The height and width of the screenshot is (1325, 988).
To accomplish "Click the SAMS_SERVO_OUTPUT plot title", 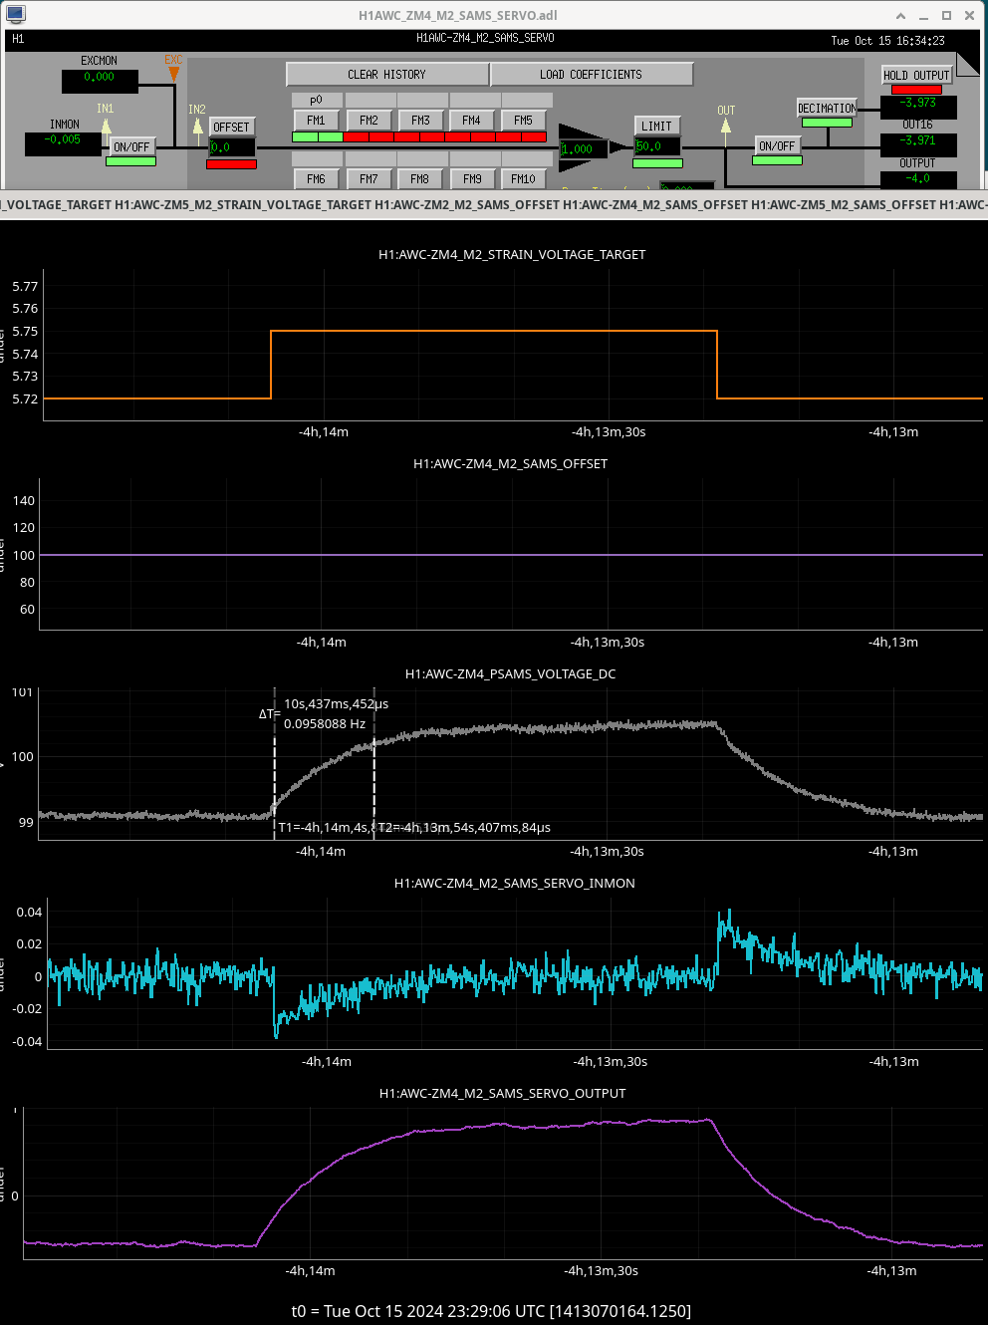I will click(502, 1093).
